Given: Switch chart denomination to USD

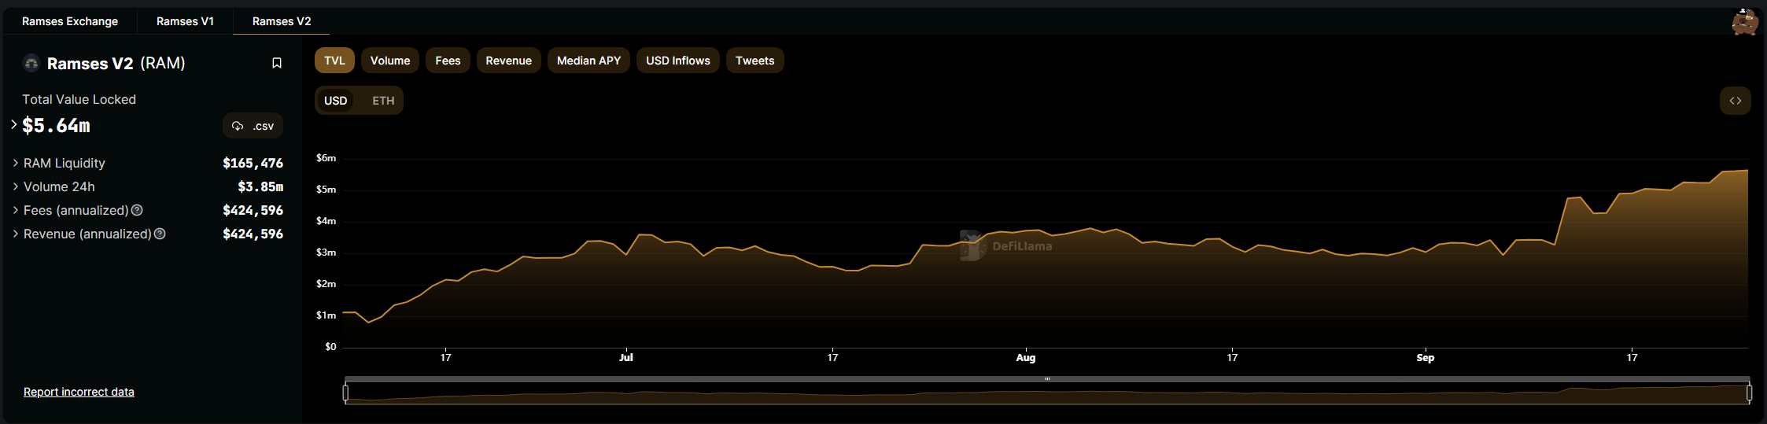Looking at the screenshot, I should tap(336, 101).
